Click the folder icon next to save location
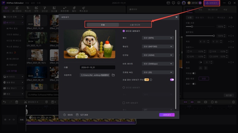Image resolution: width=238 pixels, height=133 pixels. click(x=113, y=75)
